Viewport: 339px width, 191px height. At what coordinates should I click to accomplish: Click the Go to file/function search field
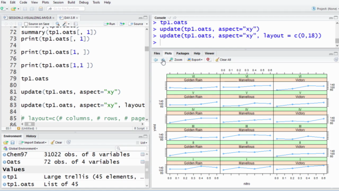[66, 8]
